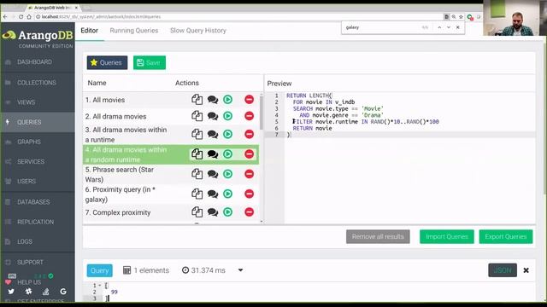Open the Running Queries tab

point(134,31)
